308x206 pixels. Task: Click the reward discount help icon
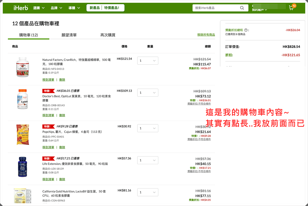coord(246,30)
